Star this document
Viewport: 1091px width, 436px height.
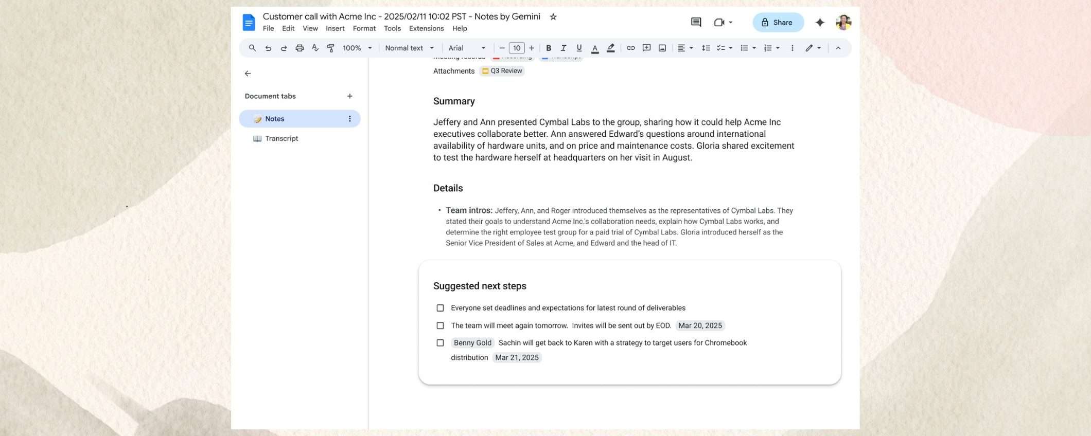[553, 17]
